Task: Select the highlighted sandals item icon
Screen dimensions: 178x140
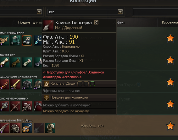Action: [x=27, y=40]
